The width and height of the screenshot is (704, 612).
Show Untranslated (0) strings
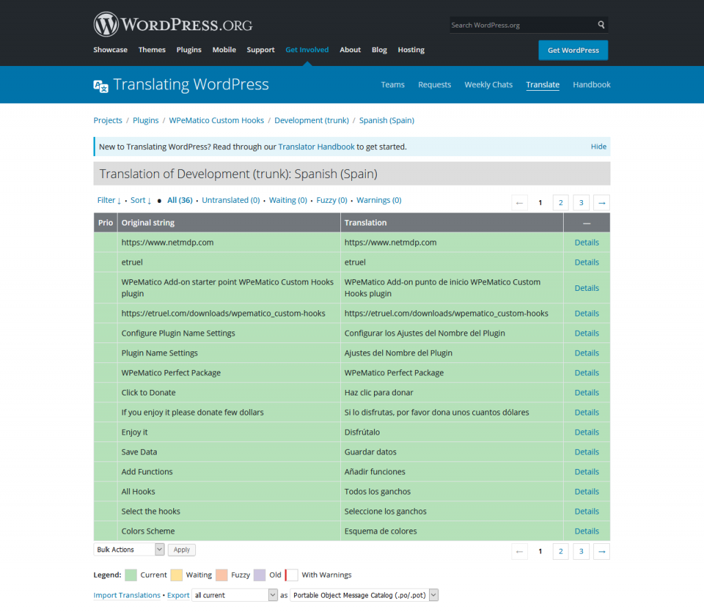(231, 200)
